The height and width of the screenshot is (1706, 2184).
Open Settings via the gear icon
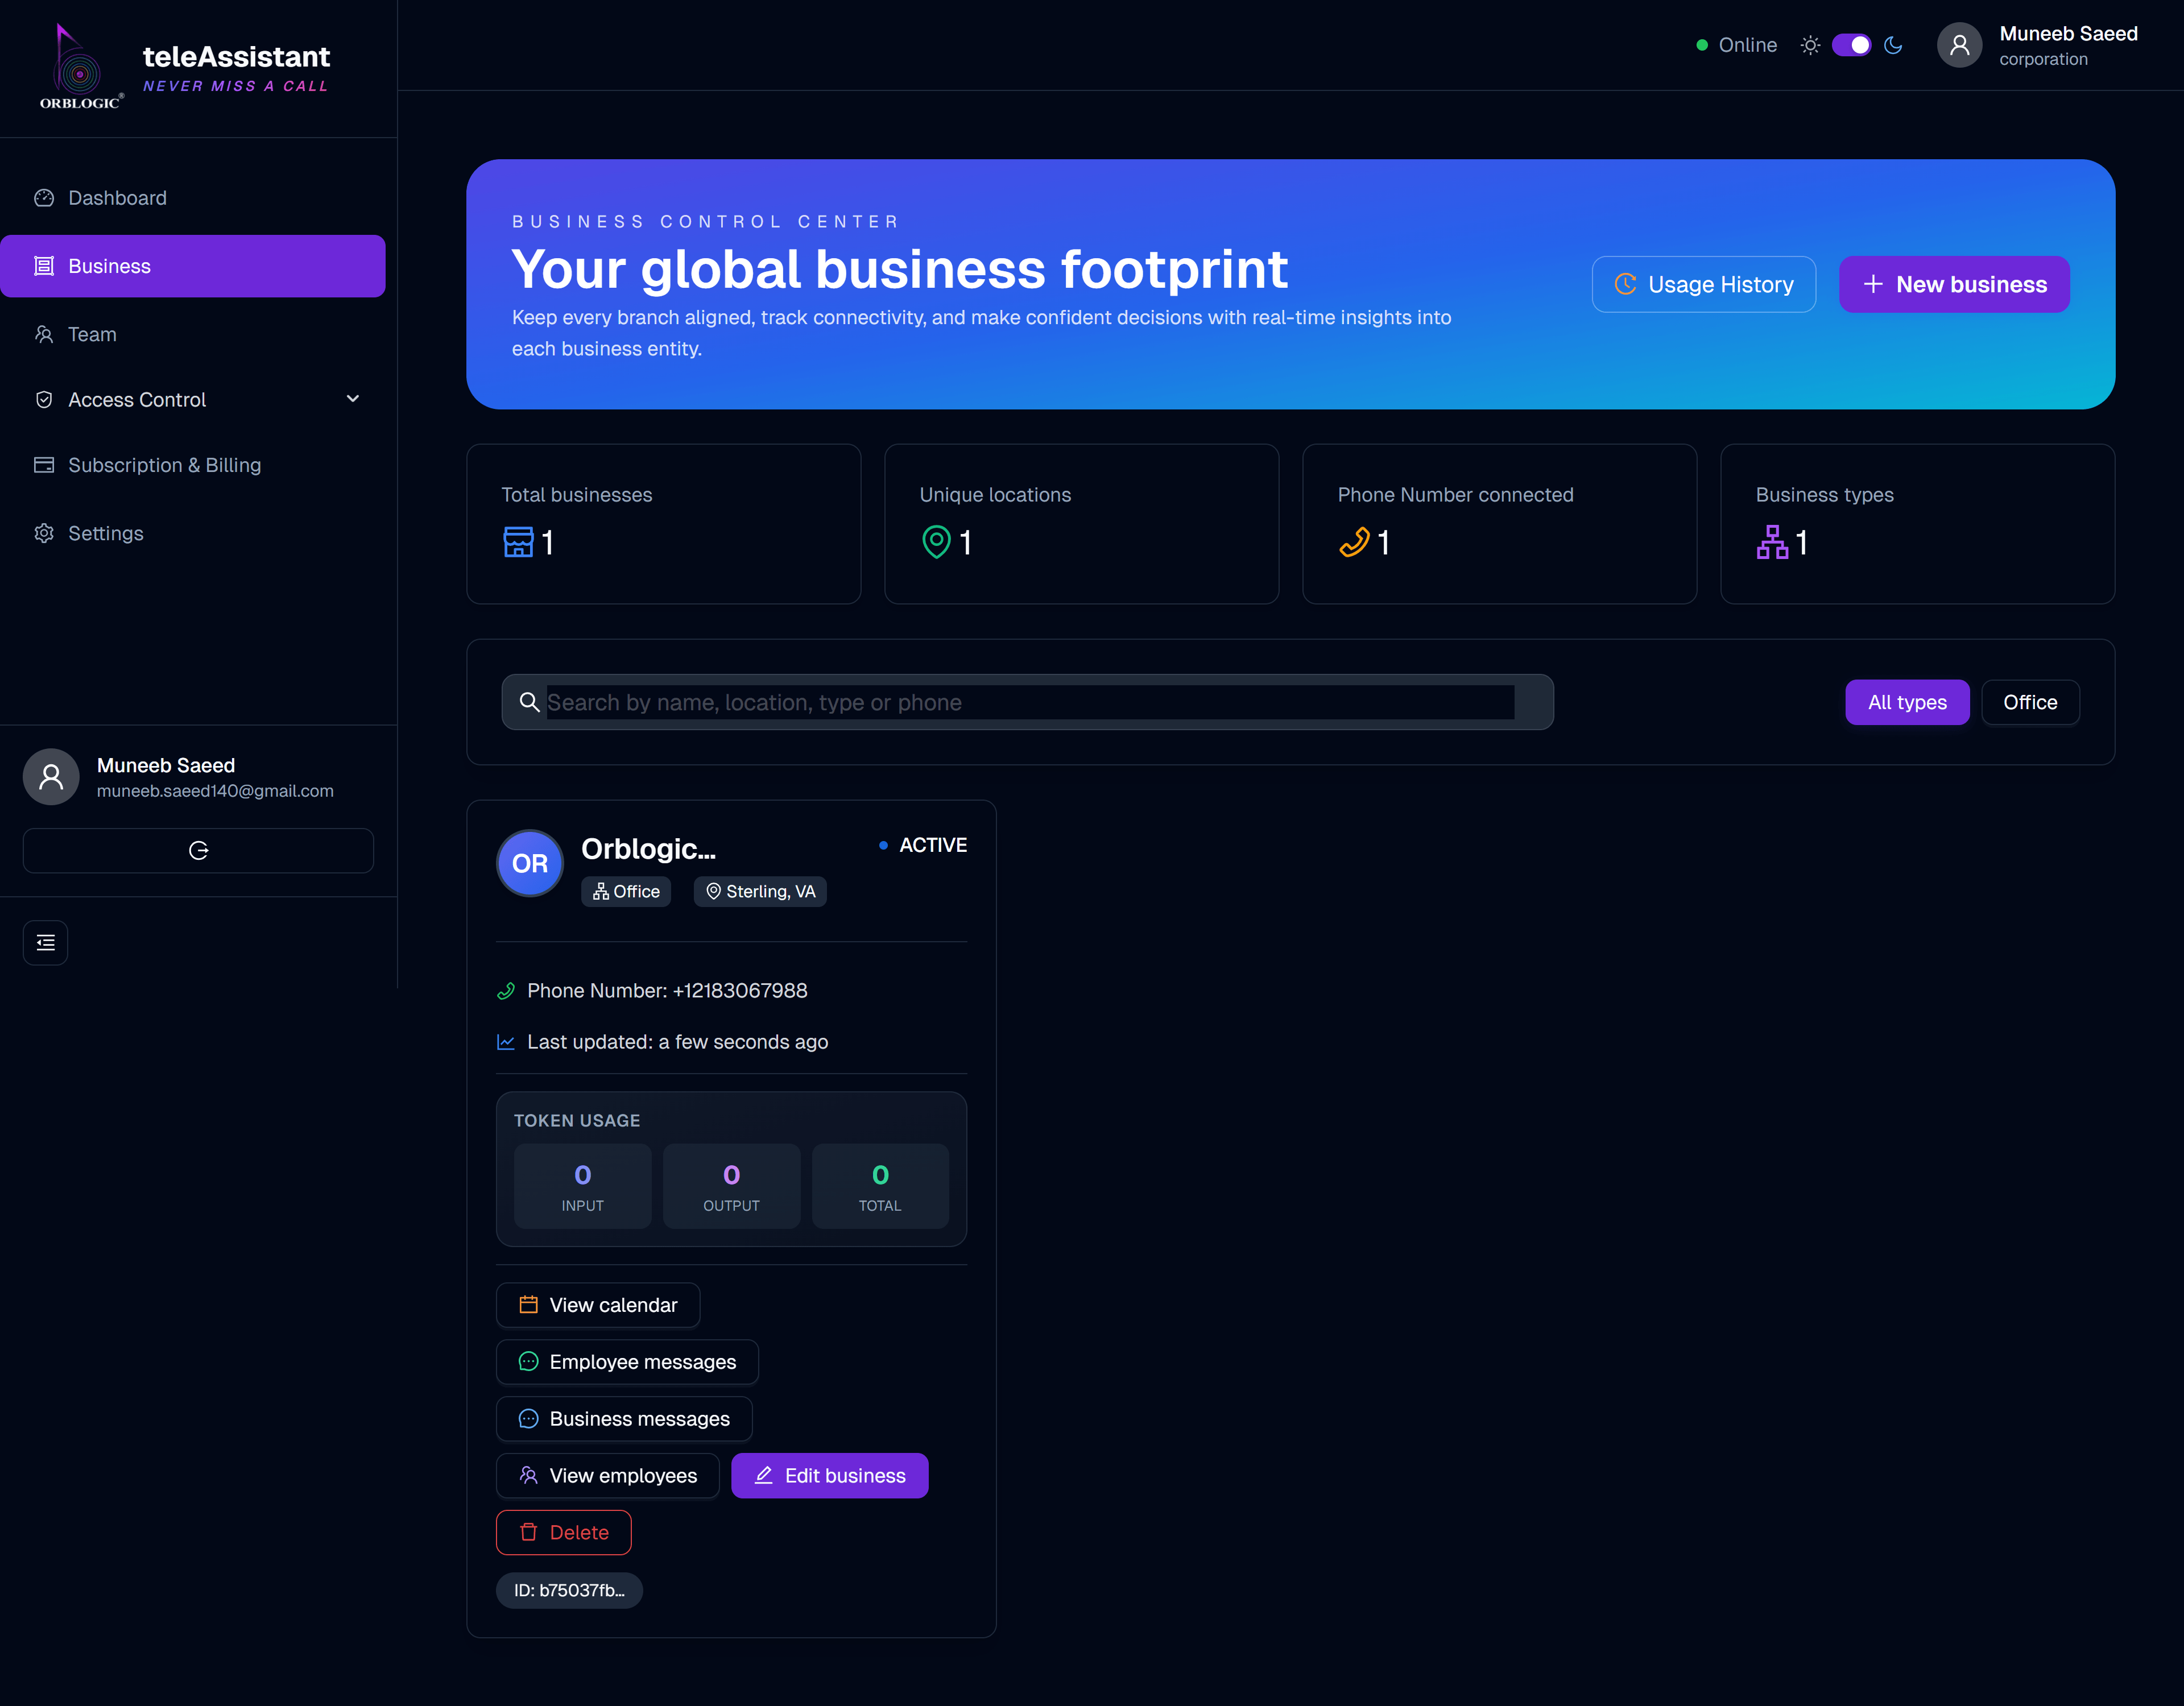coord(44,533)
